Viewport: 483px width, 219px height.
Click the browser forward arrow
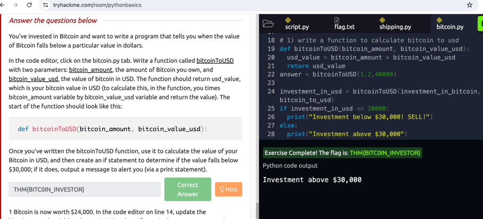(16, 5)
